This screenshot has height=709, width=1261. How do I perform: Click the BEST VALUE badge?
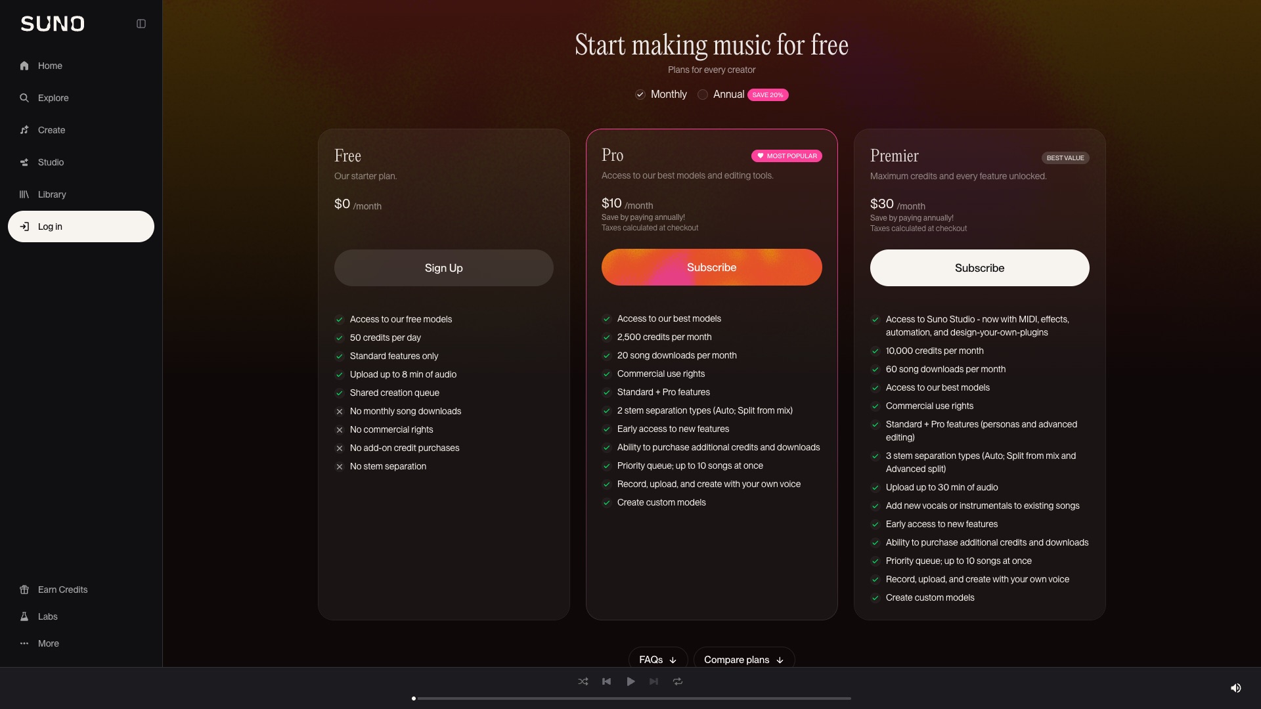pos(1065,158)
